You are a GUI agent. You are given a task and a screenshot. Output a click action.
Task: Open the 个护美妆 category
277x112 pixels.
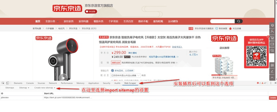pos(113,21)
